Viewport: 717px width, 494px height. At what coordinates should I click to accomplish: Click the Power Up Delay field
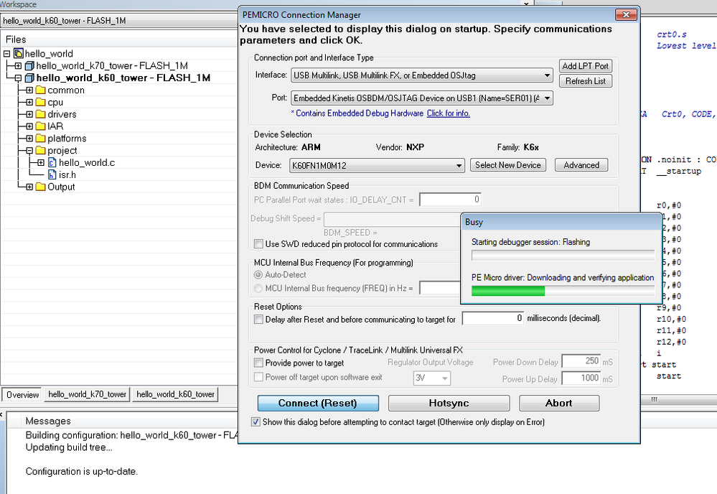[581, 378]
